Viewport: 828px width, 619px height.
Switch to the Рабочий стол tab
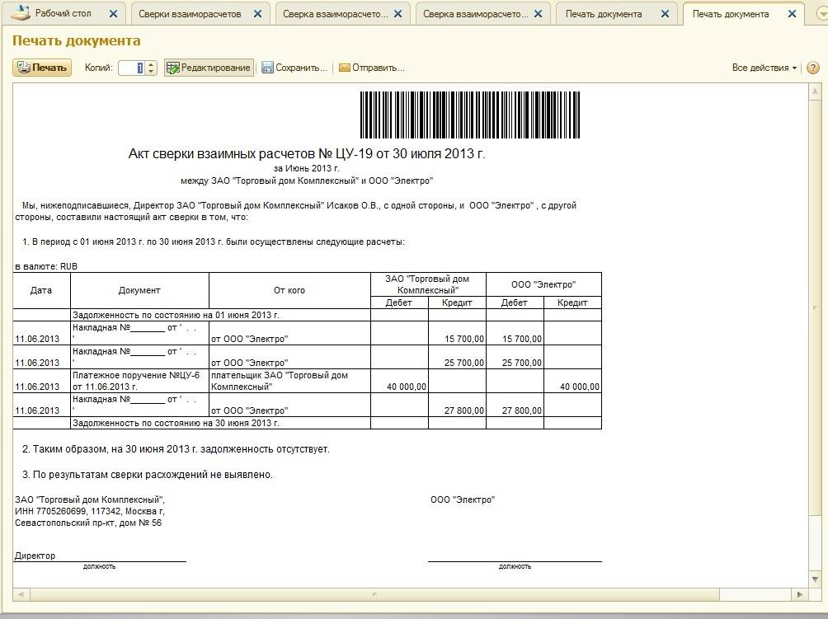point(63,14)
